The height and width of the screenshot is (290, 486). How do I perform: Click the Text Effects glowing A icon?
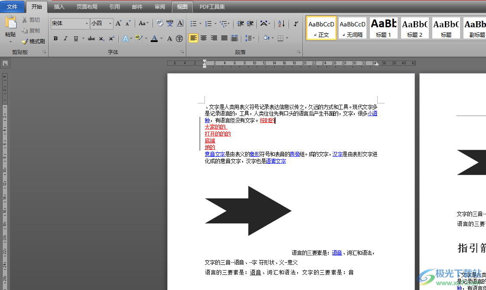pos(125,39)
